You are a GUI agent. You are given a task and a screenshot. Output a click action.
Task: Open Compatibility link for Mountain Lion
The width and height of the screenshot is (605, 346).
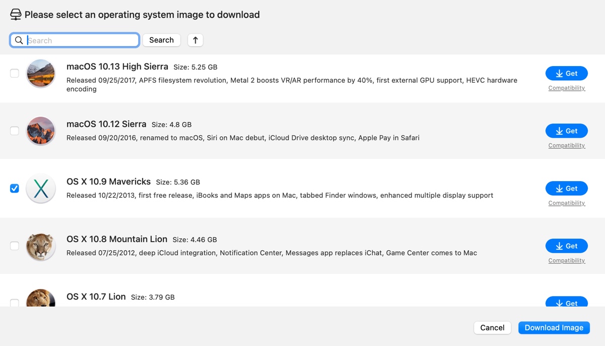point(567,261)
